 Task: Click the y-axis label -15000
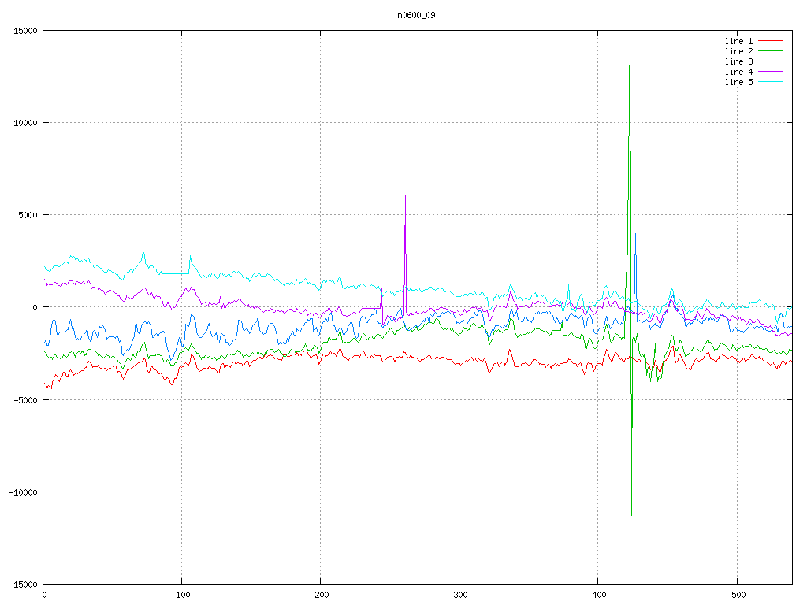click(23, 585)
